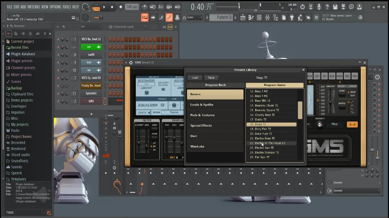Select Leads & Synths program bank
The image size is (389, 218).
tap(215, 104)
